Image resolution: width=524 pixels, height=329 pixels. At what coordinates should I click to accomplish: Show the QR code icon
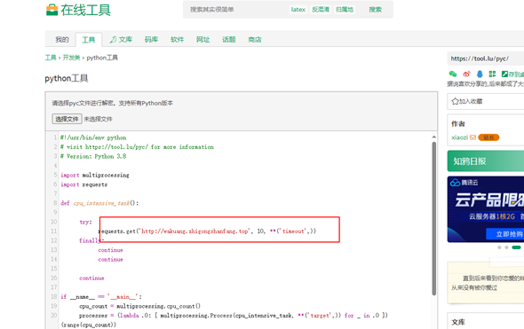click(x=492, y=74)
